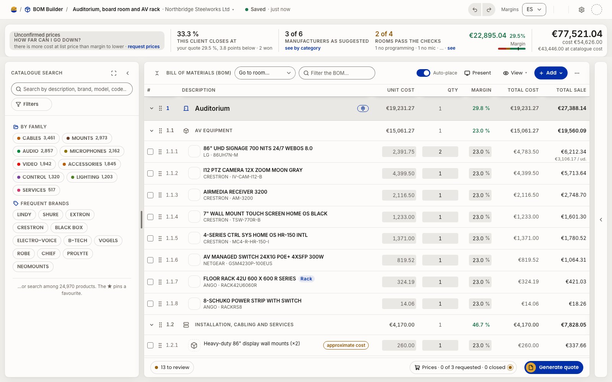Click the home logo icon
The image size is (612, 382).
tap(14, 10)
